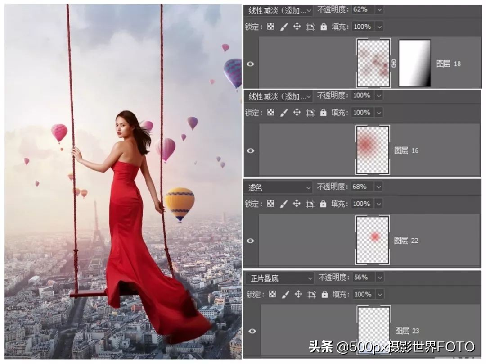This screenshot has height=364, width=486.
Task: Click opacity field showing 56%
Action: 364,278
